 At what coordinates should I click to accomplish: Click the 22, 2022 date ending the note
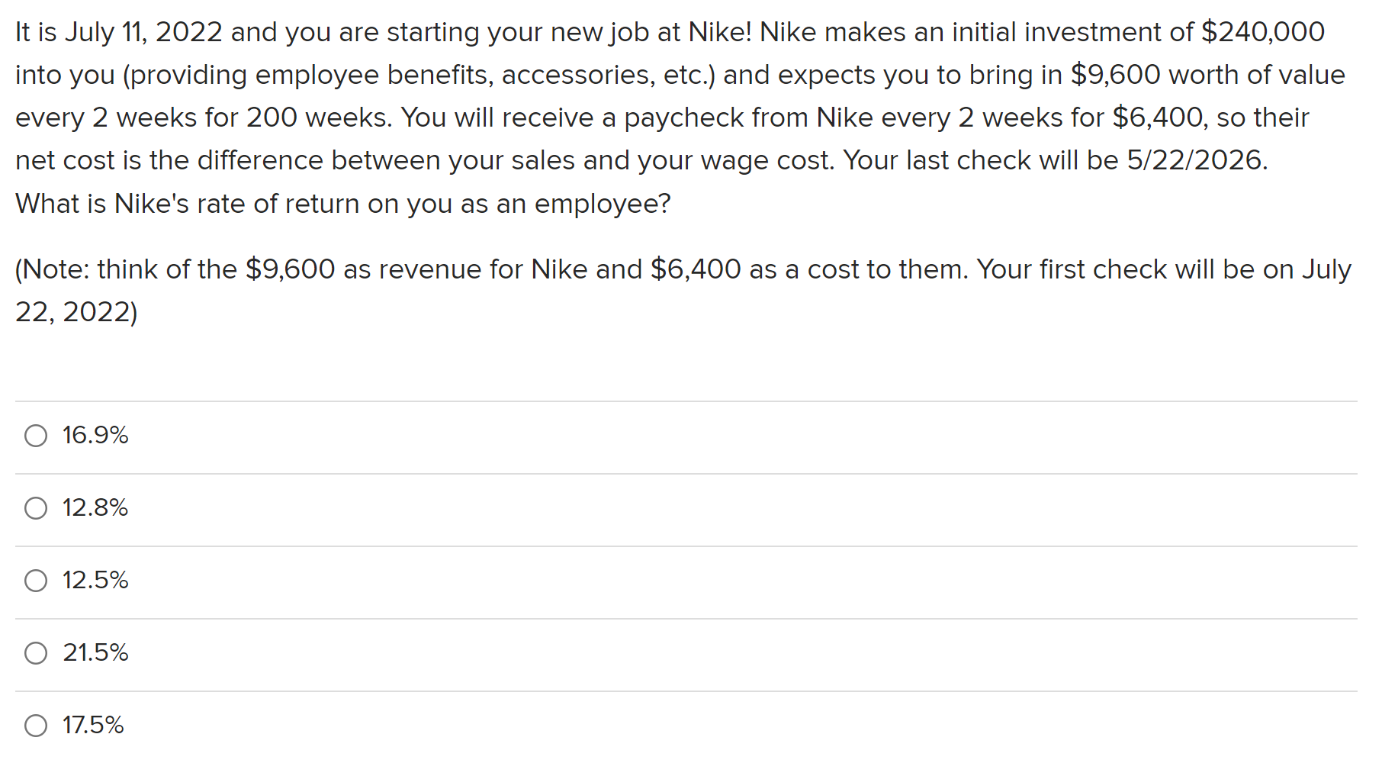tap(73, 312)
